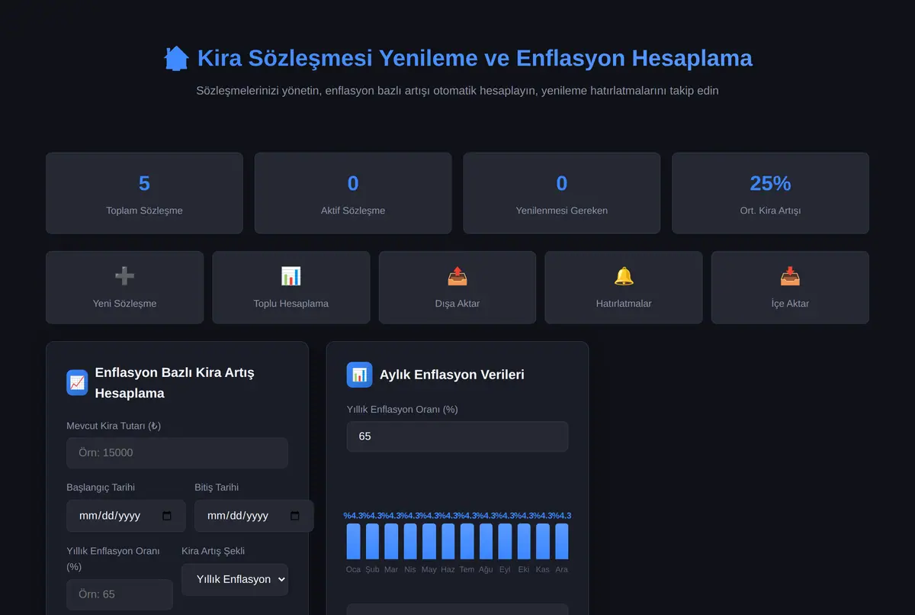Viewport: 915px width, 615px height.
Task: Click the house icon beside the page title
Action: pyautogui.click(x=176, y=58)
